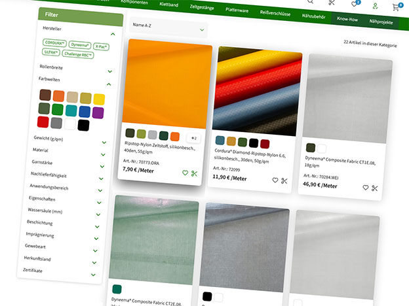Screen dimensions: 409x306
Task: Click the user account icon
Action: tap(375, 6)
